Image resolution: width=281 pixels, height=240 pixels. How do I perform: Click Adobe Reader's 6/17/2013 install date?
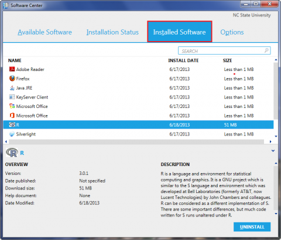[x=180, y=69]
